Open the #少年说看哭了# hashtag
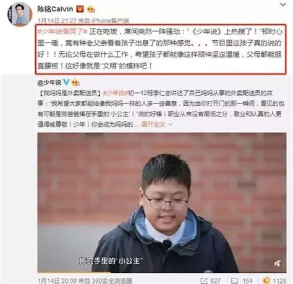293x284 pixels. (62, 32)
